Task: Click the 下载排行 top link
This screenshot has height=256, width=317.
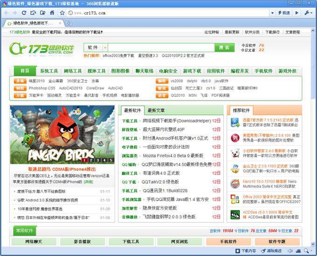Action: coord(272,32)
